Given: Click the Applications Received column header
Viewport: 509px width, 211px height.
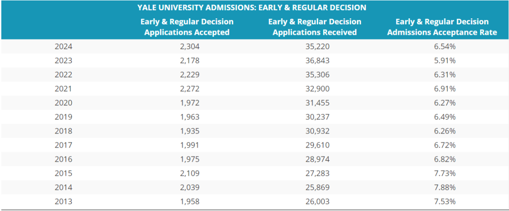Looking at the screenshot, I should click(314, 27).
